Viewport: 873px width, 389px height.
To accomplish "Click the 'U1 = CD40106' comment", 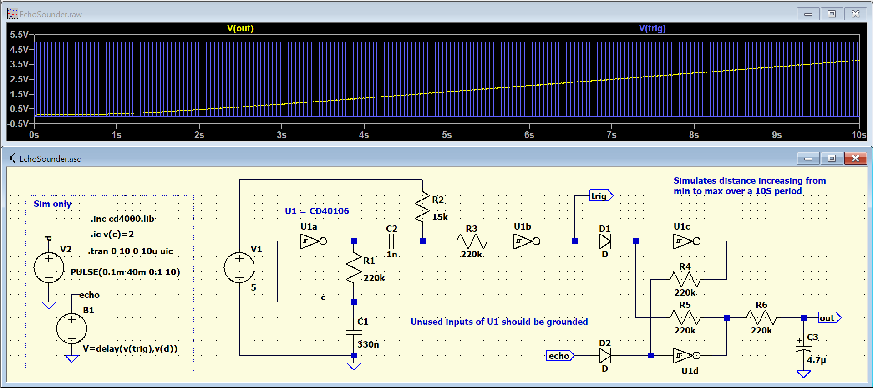I will pos(317,211).
